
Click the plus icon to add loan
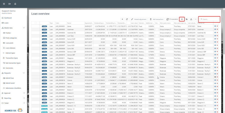coord(122,19)
